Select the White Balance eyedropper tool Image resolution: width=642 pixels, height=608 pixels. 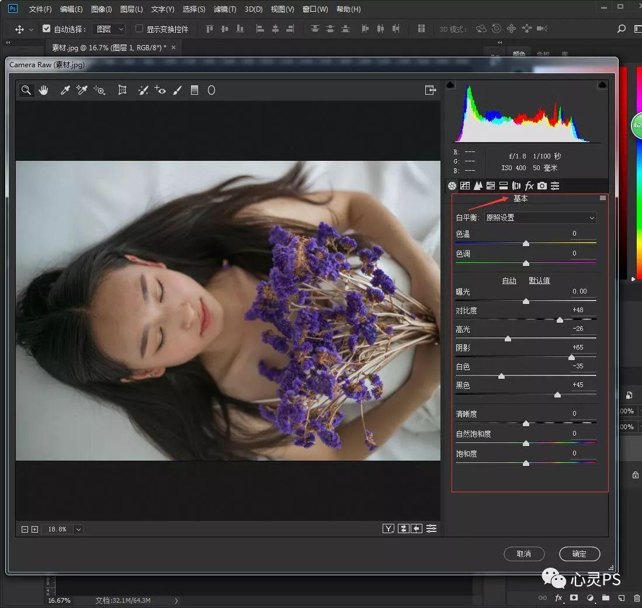click(x=65, y=90)
